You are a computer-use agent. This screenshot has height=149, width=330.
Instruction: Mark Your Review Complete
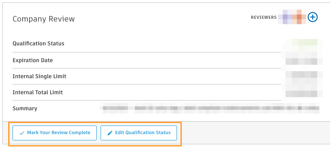54,133
